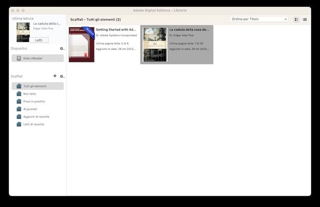Click the Presi in prestito shelf icon
Screen dimensions: 320x207
click(x=19, y=101)
